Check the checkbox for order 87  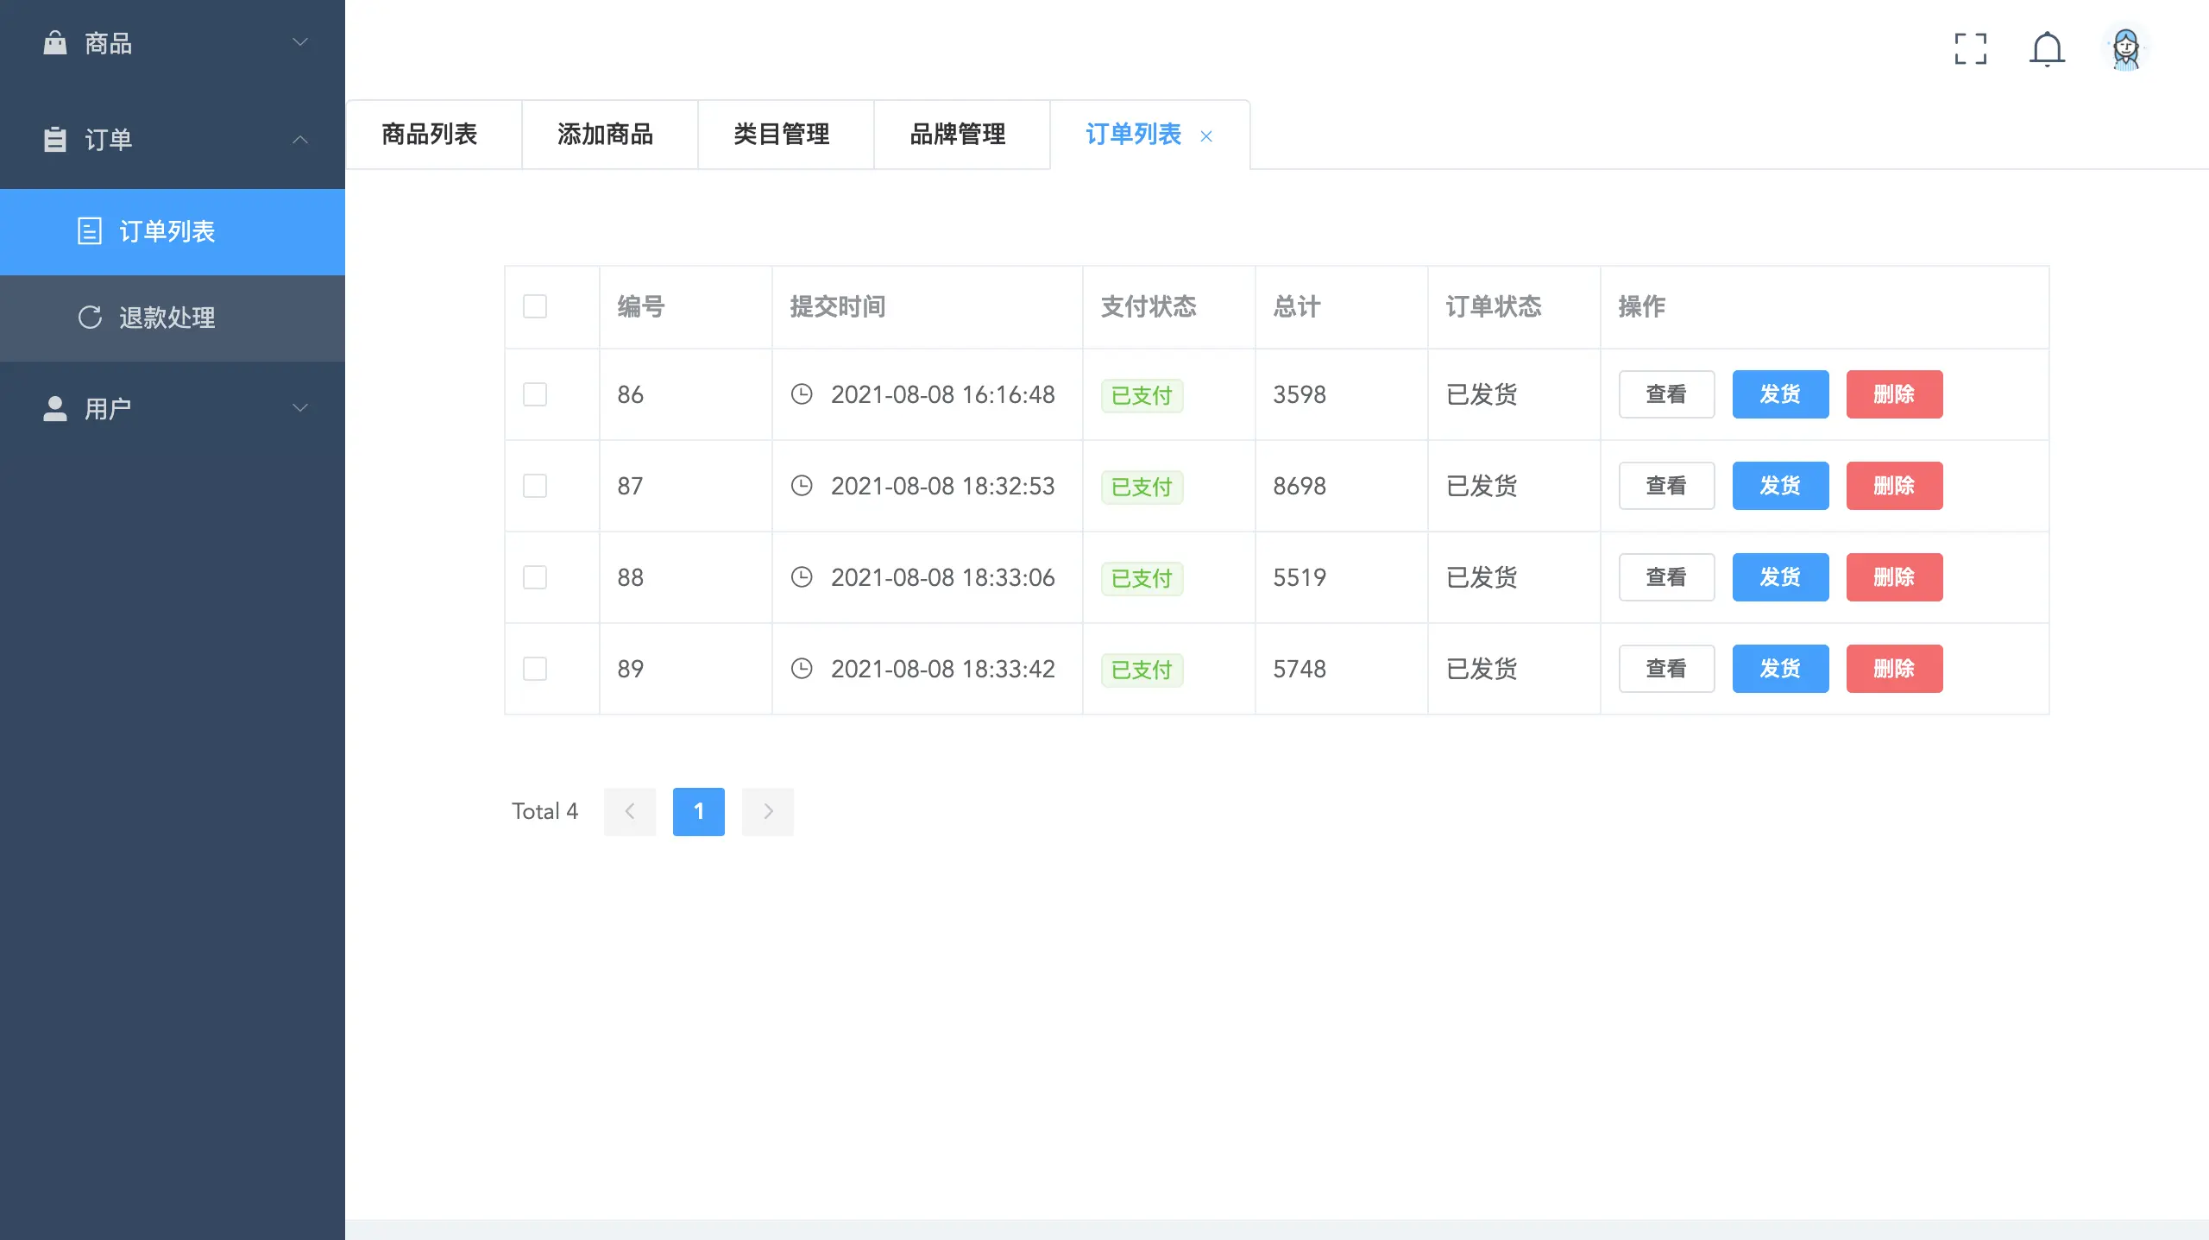(534, 486)
